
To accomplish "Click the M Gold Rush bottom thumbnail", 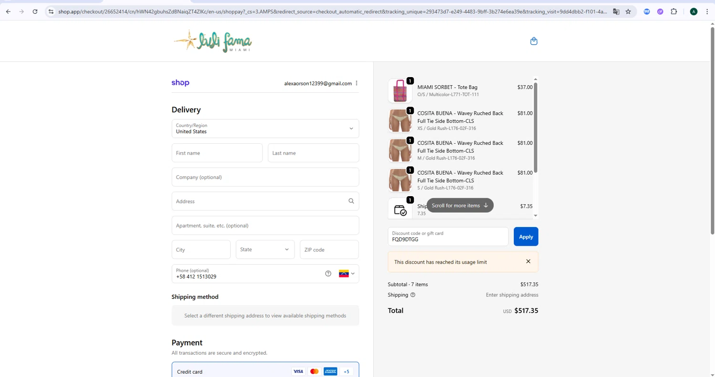I will pyautogui.click(x=400, y=150).
